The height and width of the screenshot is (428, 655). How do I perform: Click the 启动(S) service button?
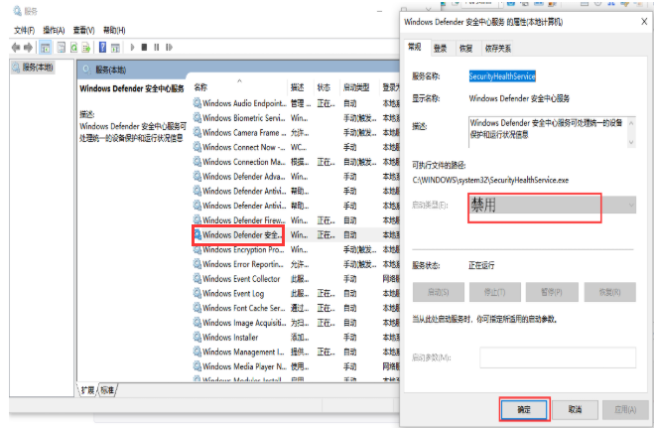coord(439,292)
